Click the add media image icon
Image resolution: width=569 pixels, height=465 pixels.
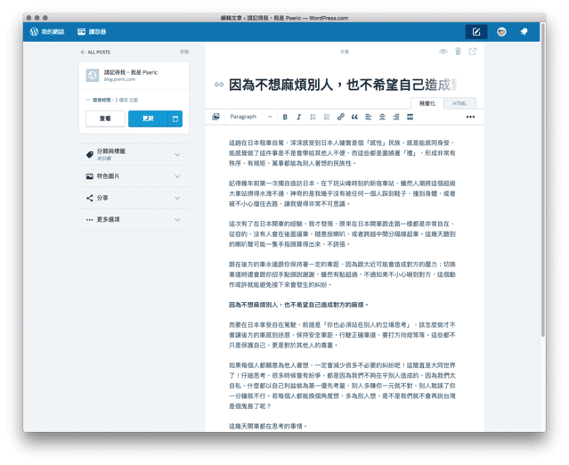[x=216, y=117]
